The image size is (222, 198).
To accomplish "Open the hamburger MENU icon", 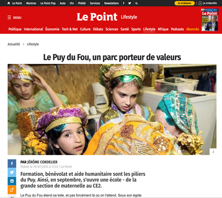I will point(9,17).
